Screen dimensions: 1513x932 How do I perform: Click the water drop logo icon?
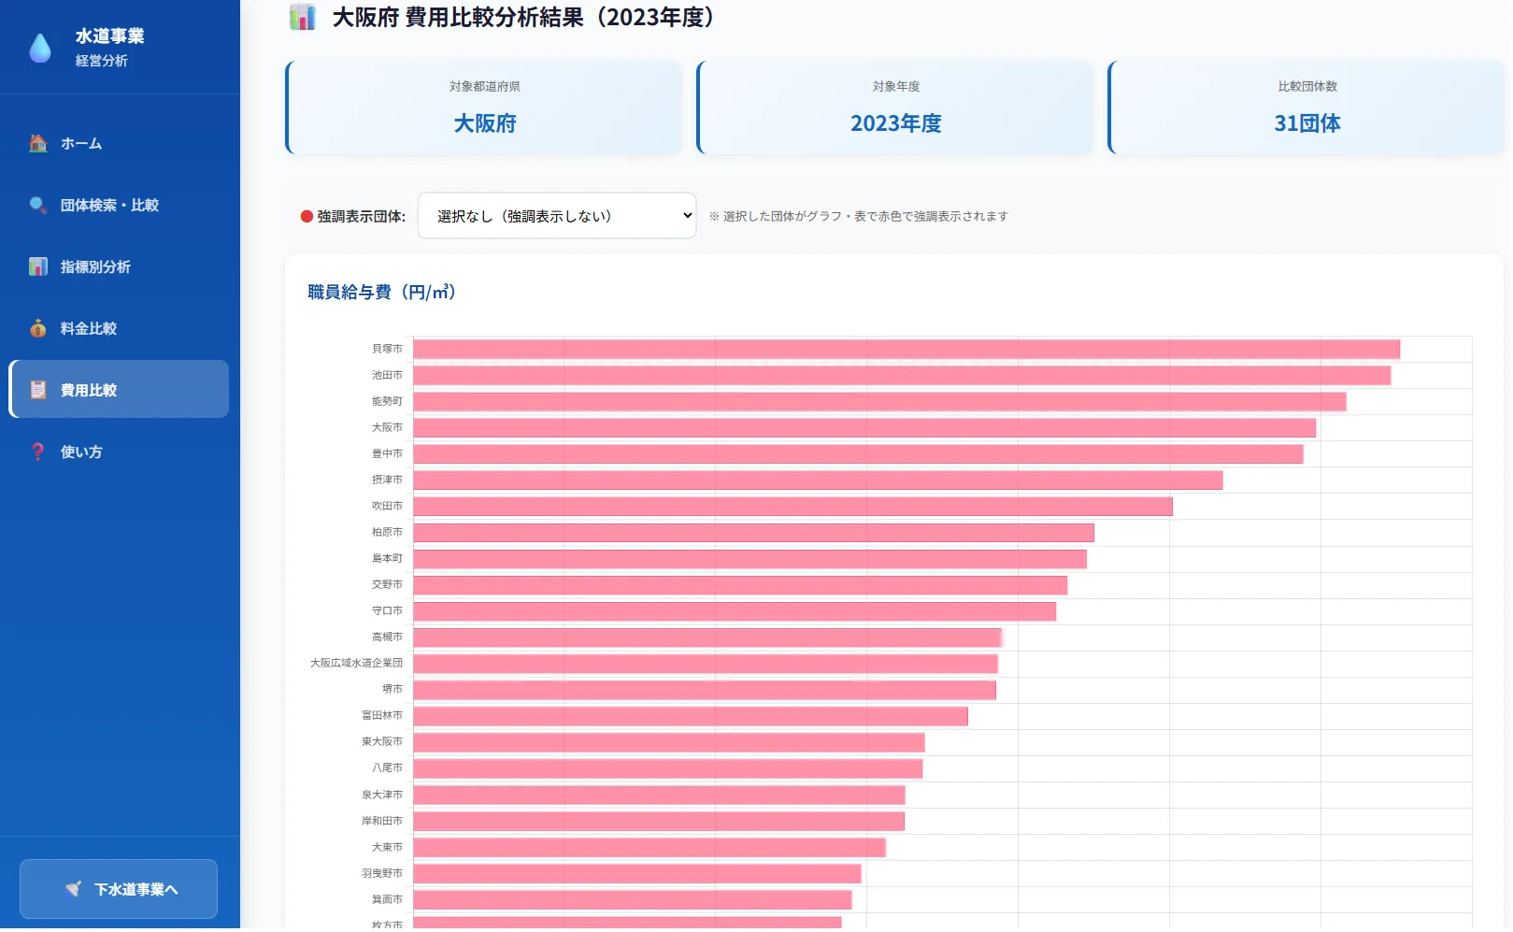click(x=40, y=48)
